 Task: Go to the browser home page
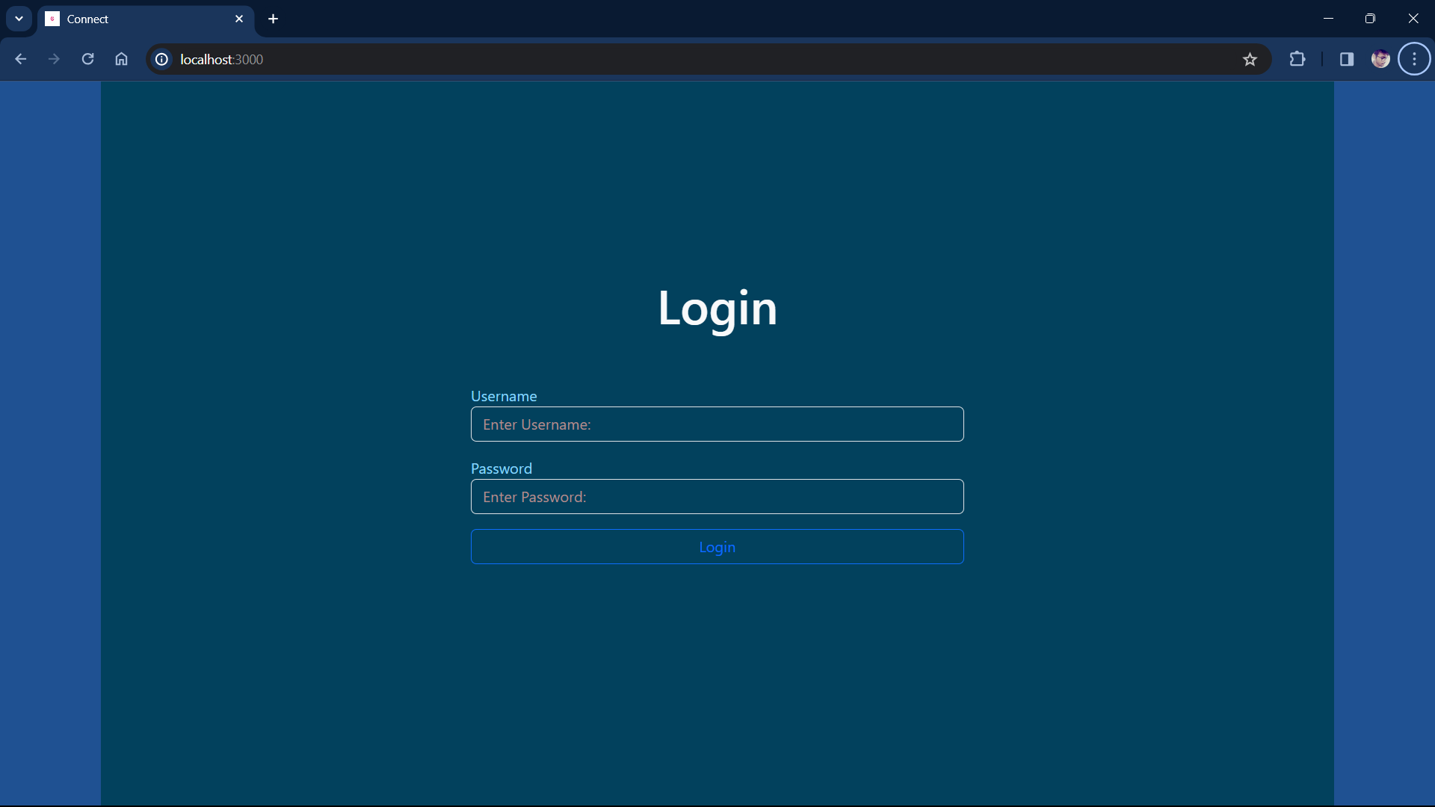point(121,59)
